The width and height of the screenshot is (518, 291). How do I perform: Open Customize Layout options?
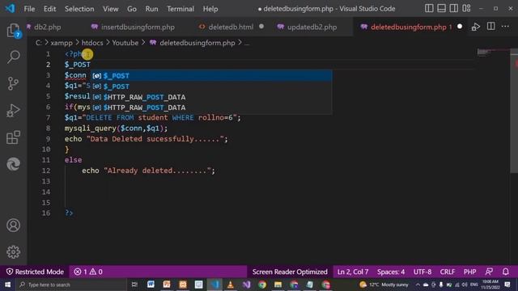(x=466, y=8)
